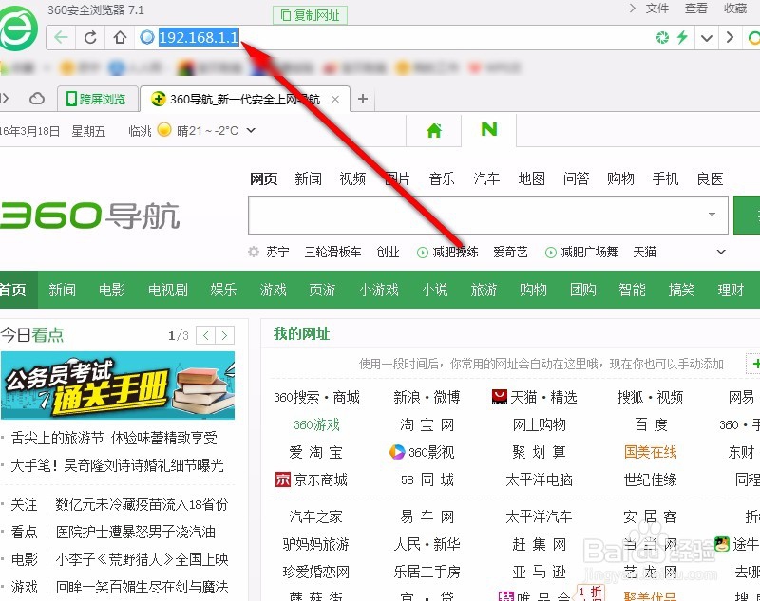This screenshot has height=601, width=760.
Task: Click the 360影视 colorful play icon
Action: pos(397,452)
